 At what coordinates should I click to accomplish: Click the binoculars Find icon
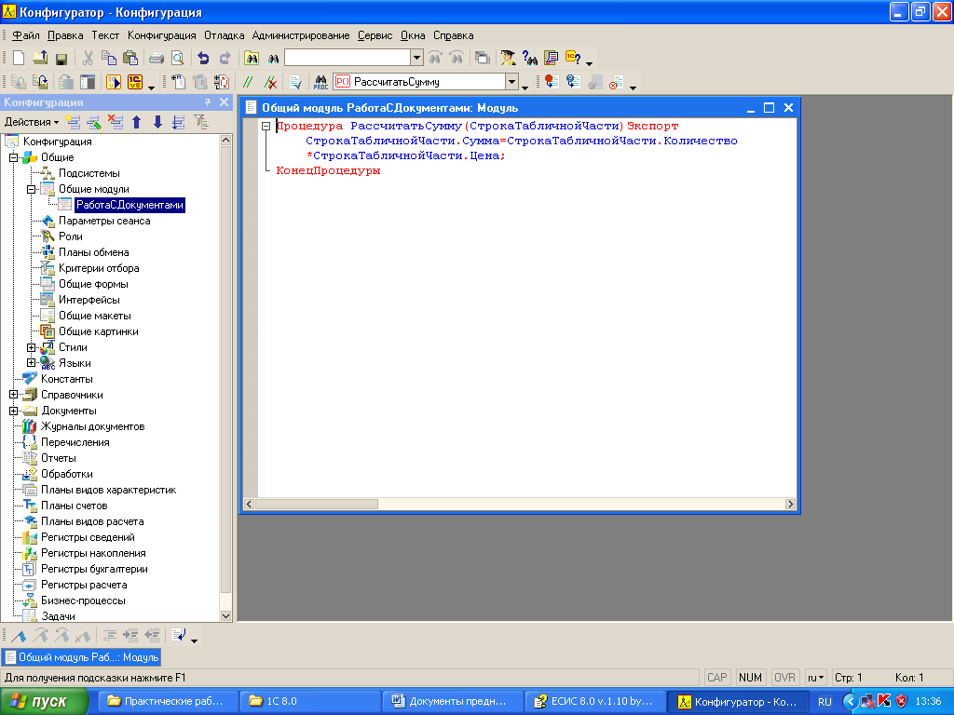point(273,59)
